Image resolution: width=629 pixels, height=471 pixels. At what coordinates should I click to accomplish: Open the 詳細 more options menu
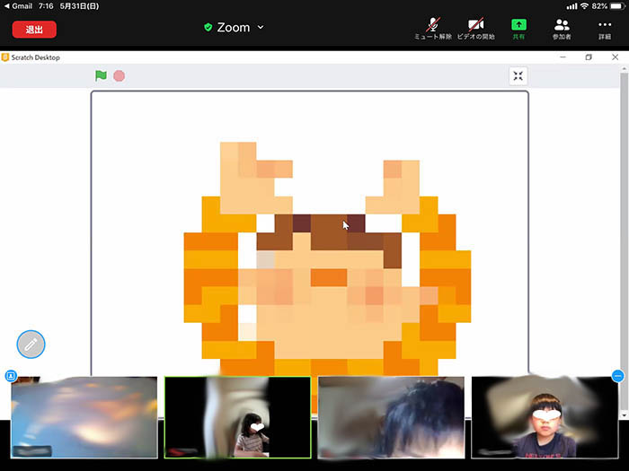point(605,29)
